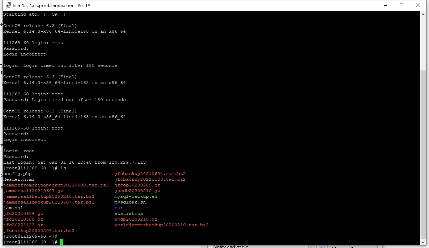This screenshot has width=429, height=248.
Task: Click the terminal scrollbar down arrow
Action: click(423, 242)
